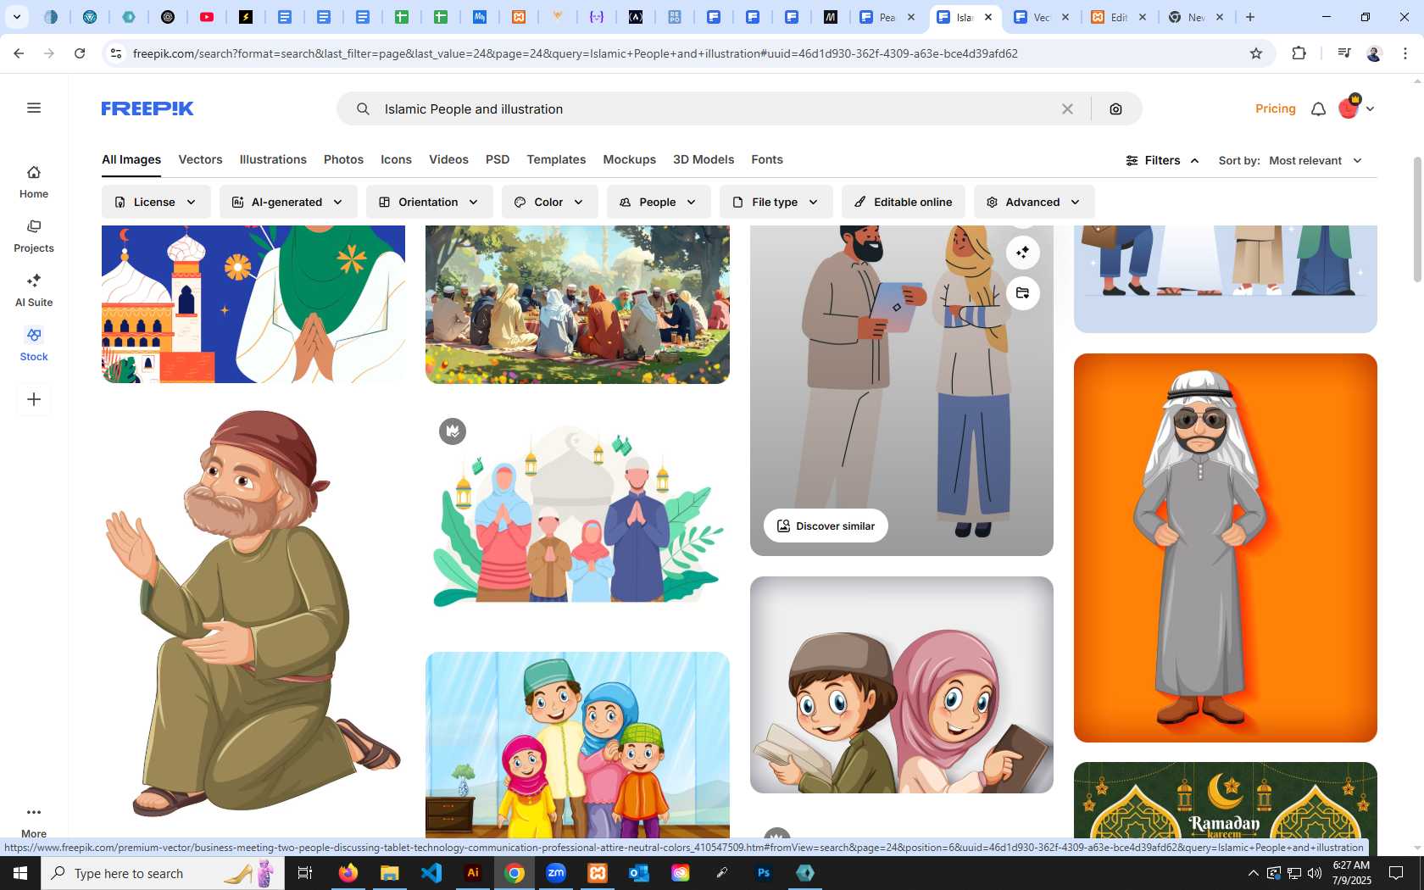Switch to Photos tab
The width and height of the screenshot is (1424, 890).
pyautogui.click(x=343, y=159)
